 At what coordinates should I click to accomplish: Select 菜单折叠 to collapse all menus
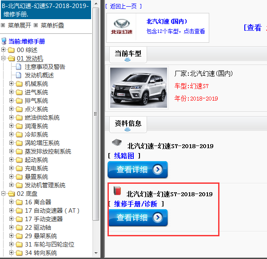tap(52, 25)
